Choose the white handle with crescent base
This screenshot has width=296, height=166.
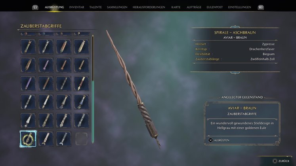46,139
